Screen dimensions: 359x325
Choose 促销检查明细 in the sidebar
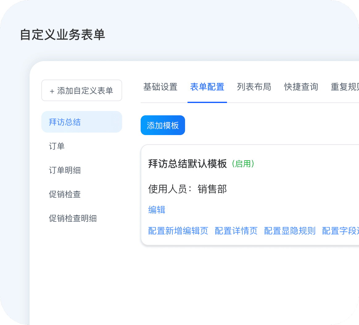tap(73, 218)
